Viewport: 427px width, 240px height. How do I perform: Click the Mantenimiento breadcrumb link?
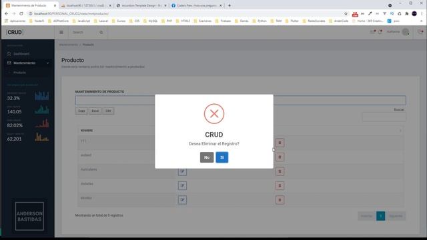(x=68, y=45)
